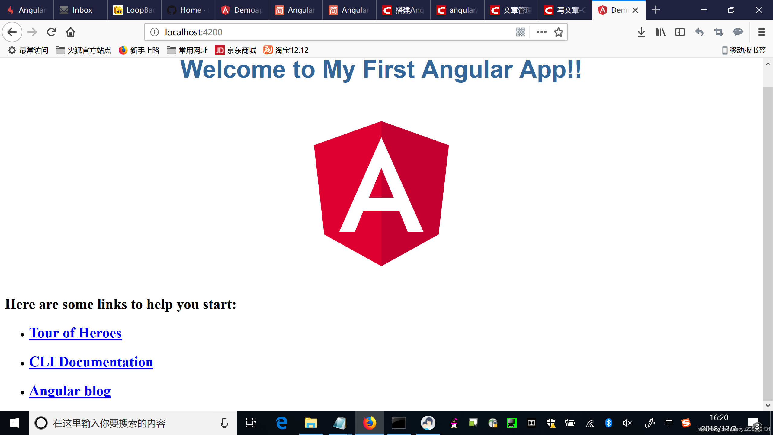Image resolution: width=773 pixels, height=435 pixels.
Task: Open the Firefox hamburger menu
Action: coord(761,32)
